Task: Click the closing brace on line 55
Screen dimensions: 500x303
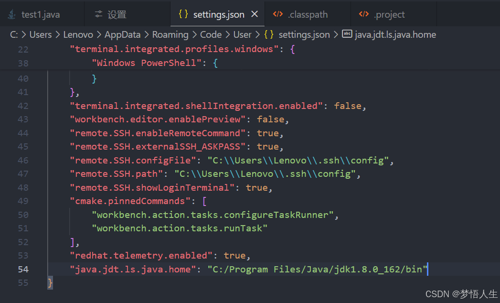Action: [x=50, y=283]
